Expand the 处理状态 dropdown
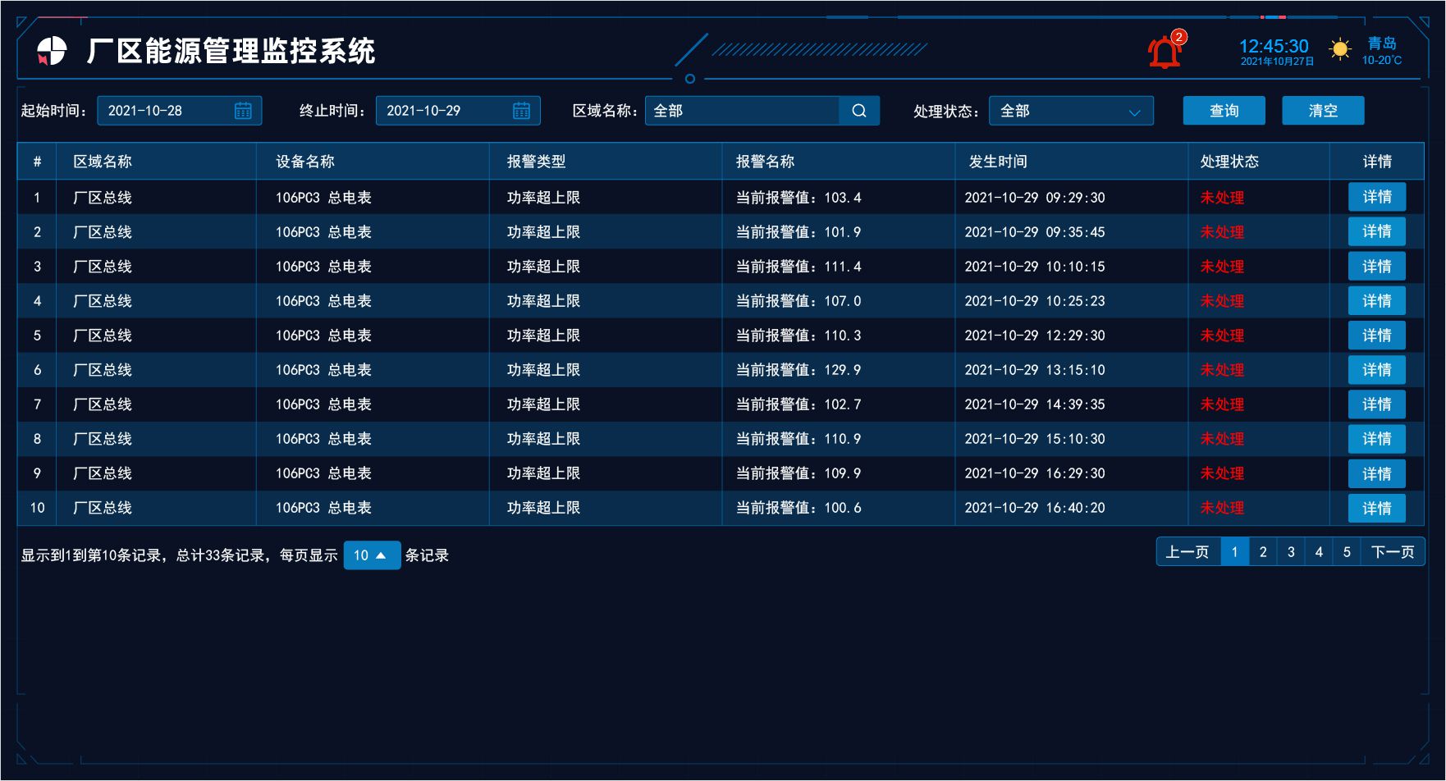Screen dimensions: 1446x781 1071,111
